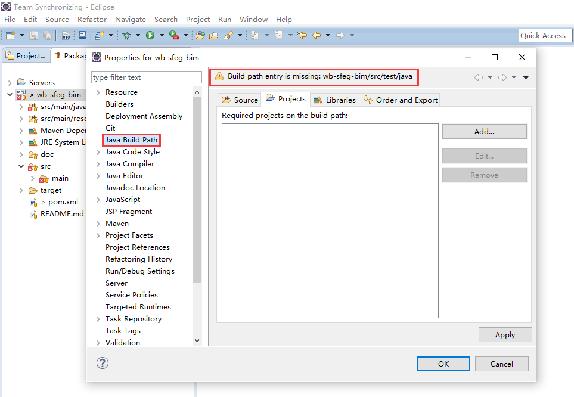The image size is (574, 397).
Task: Click the Debug bug icon in toolbar
Action: coord(126,35)
